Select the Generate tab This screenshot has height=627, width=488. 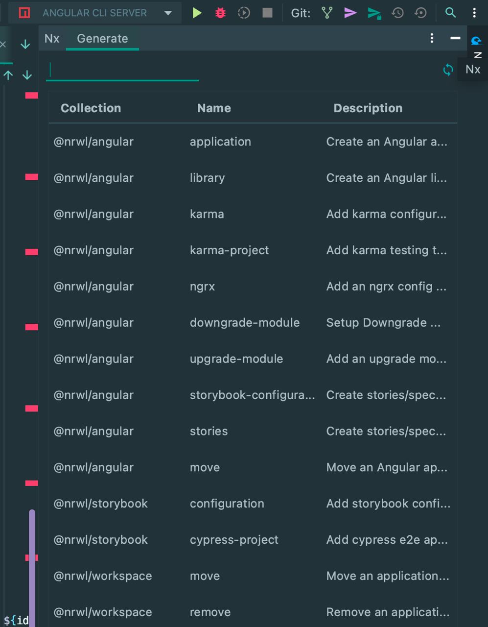tap(102, 38)
